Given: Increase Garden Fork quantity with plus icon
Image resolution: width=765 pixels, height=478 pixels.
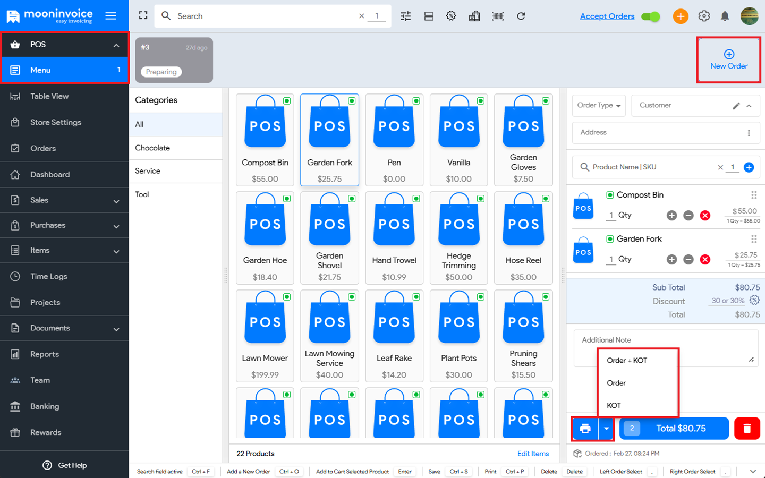Looking at the screenshot, I should (672, 259).
